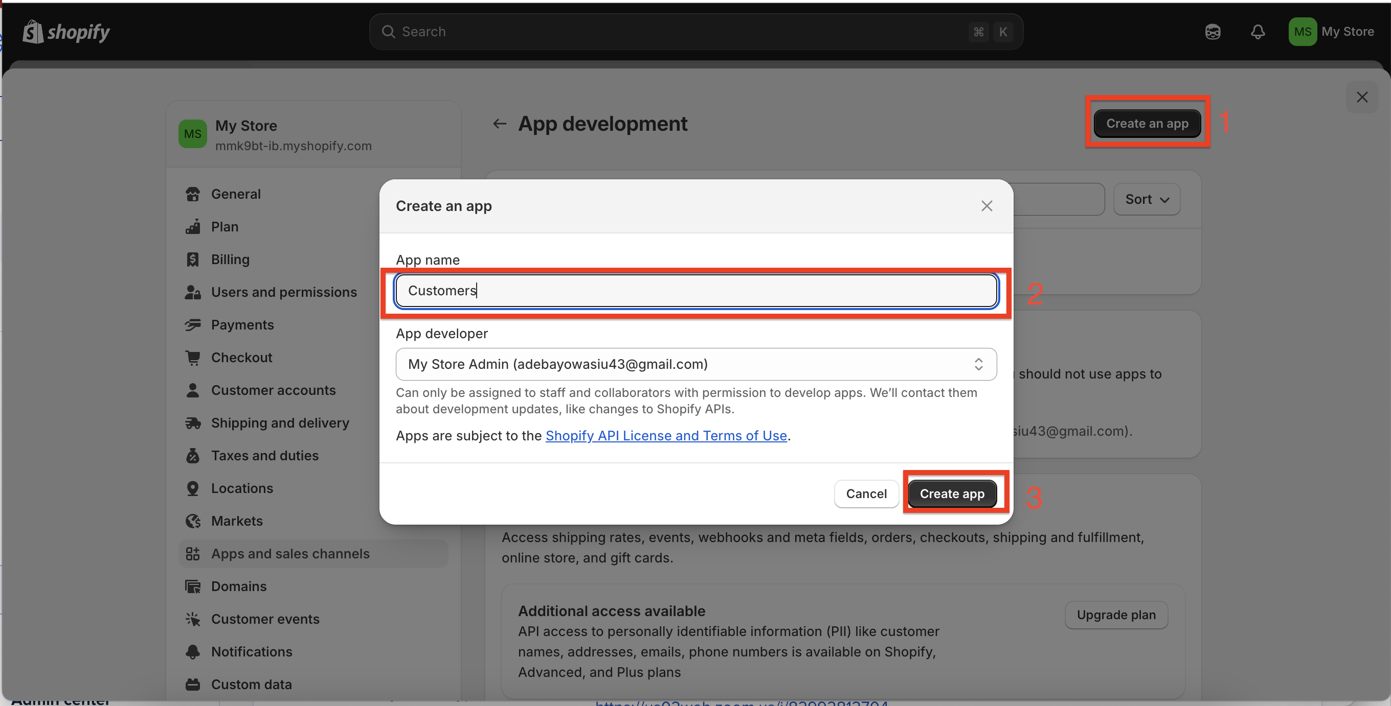Open Customer events in the sidebar

click(x=265, y=619)
